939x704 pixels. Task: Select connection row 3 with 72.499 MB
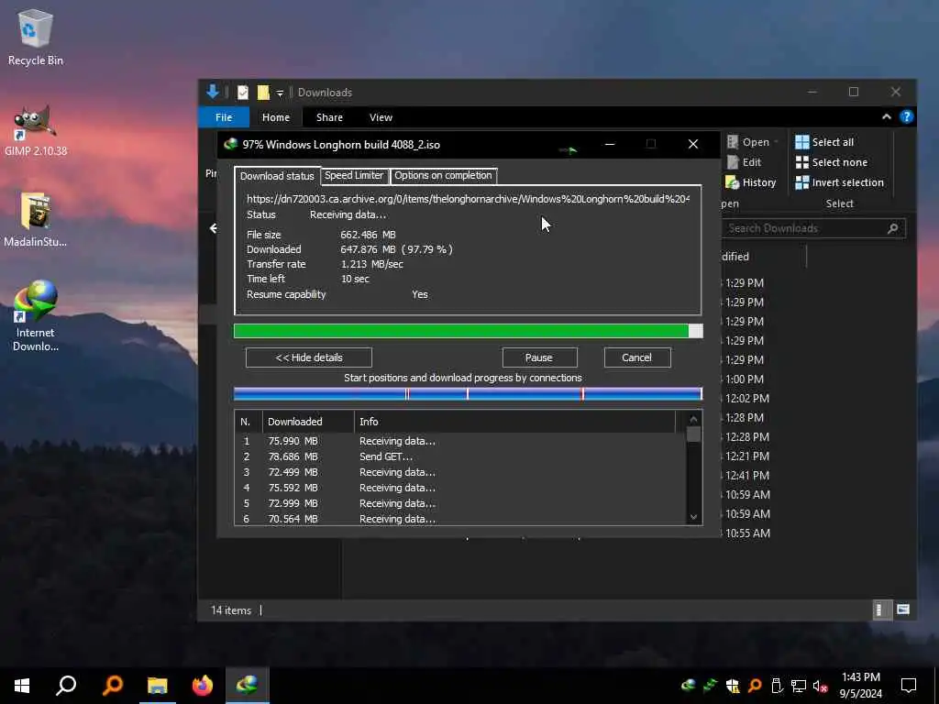click(460, 472)
